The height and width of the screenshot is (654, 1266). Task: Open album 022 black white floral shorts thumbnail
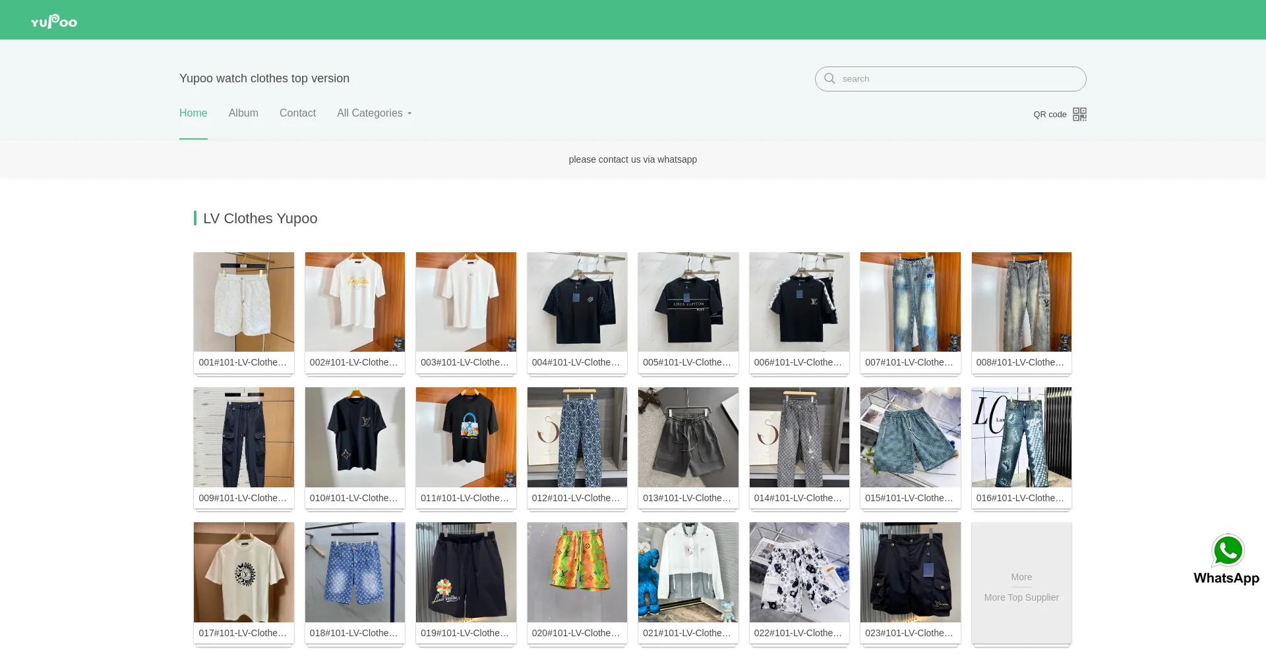[799, 572]
